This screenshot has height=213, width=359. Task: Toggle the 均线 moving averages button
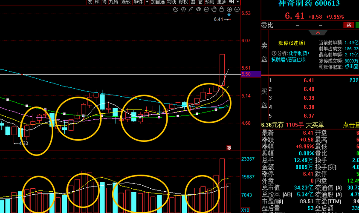pyautogui.click(x=172, y=2)
